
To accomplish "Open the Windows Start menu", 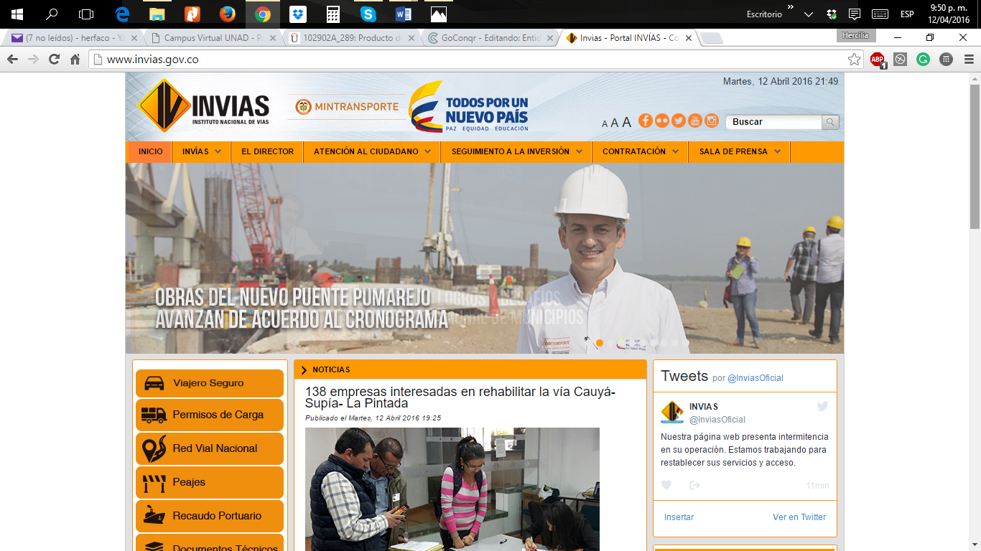I will 17,14.
